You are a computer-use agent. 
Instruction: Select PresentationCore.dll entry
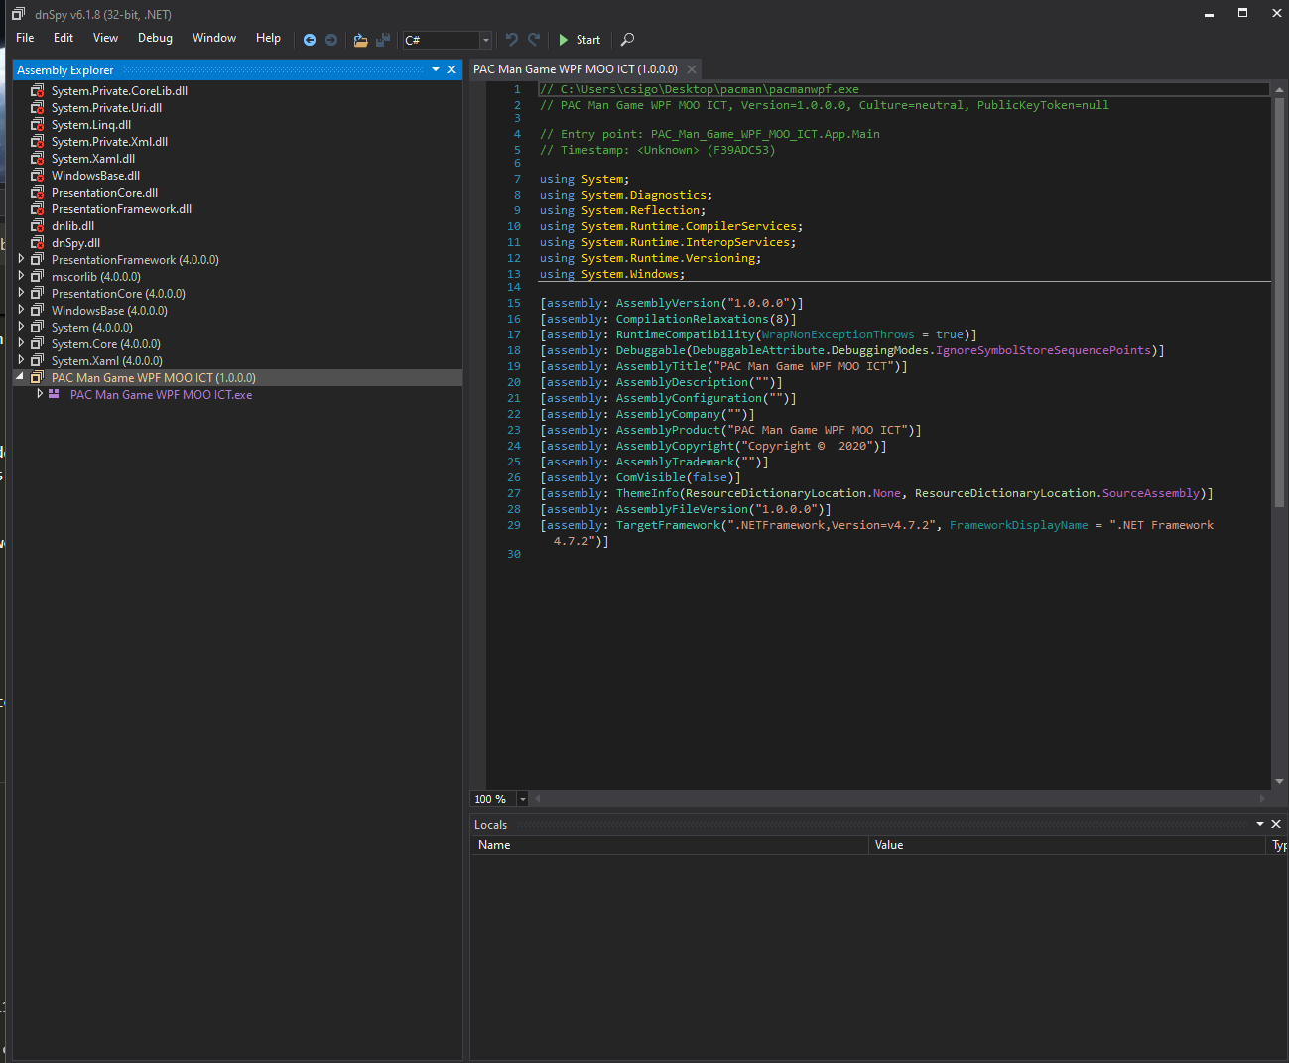coord(104,193)
